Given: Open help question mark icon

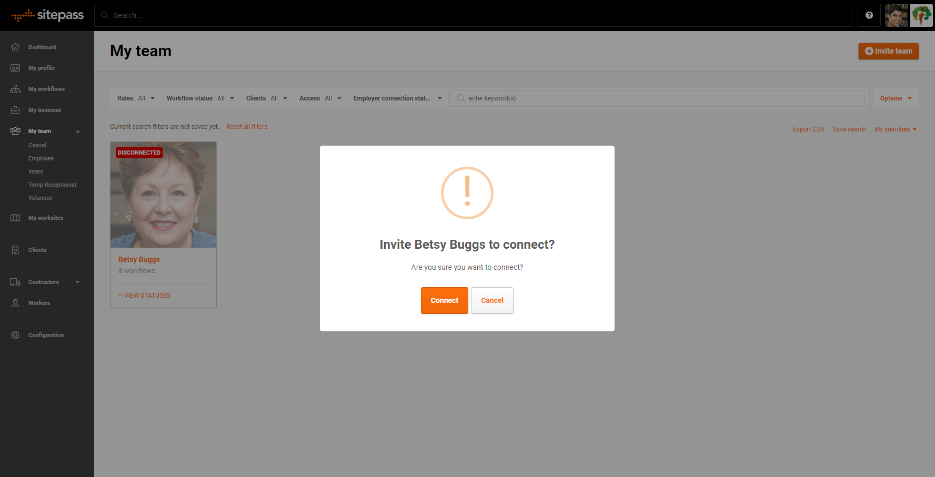Looking at the screenshot, I should (x=869, y=15).
